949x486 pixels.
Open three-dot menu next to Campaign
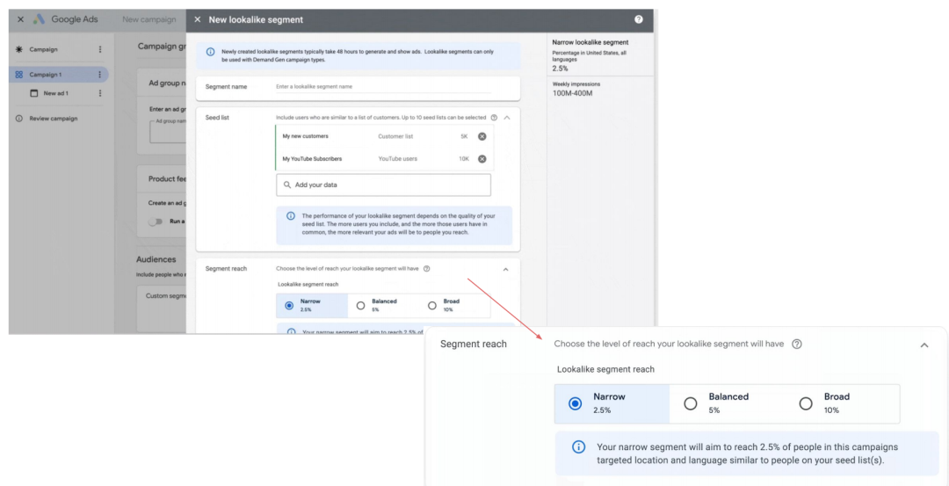click(x=100, y=49)
